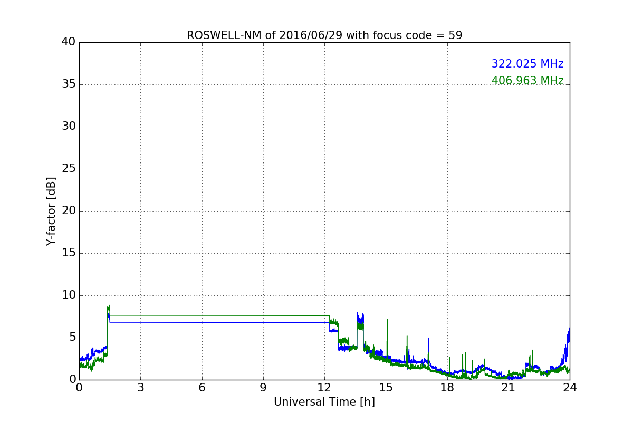Viewport: 633px width, 422px height.
Task: Click x-axis tick label 24
Action: coord(570,387)
